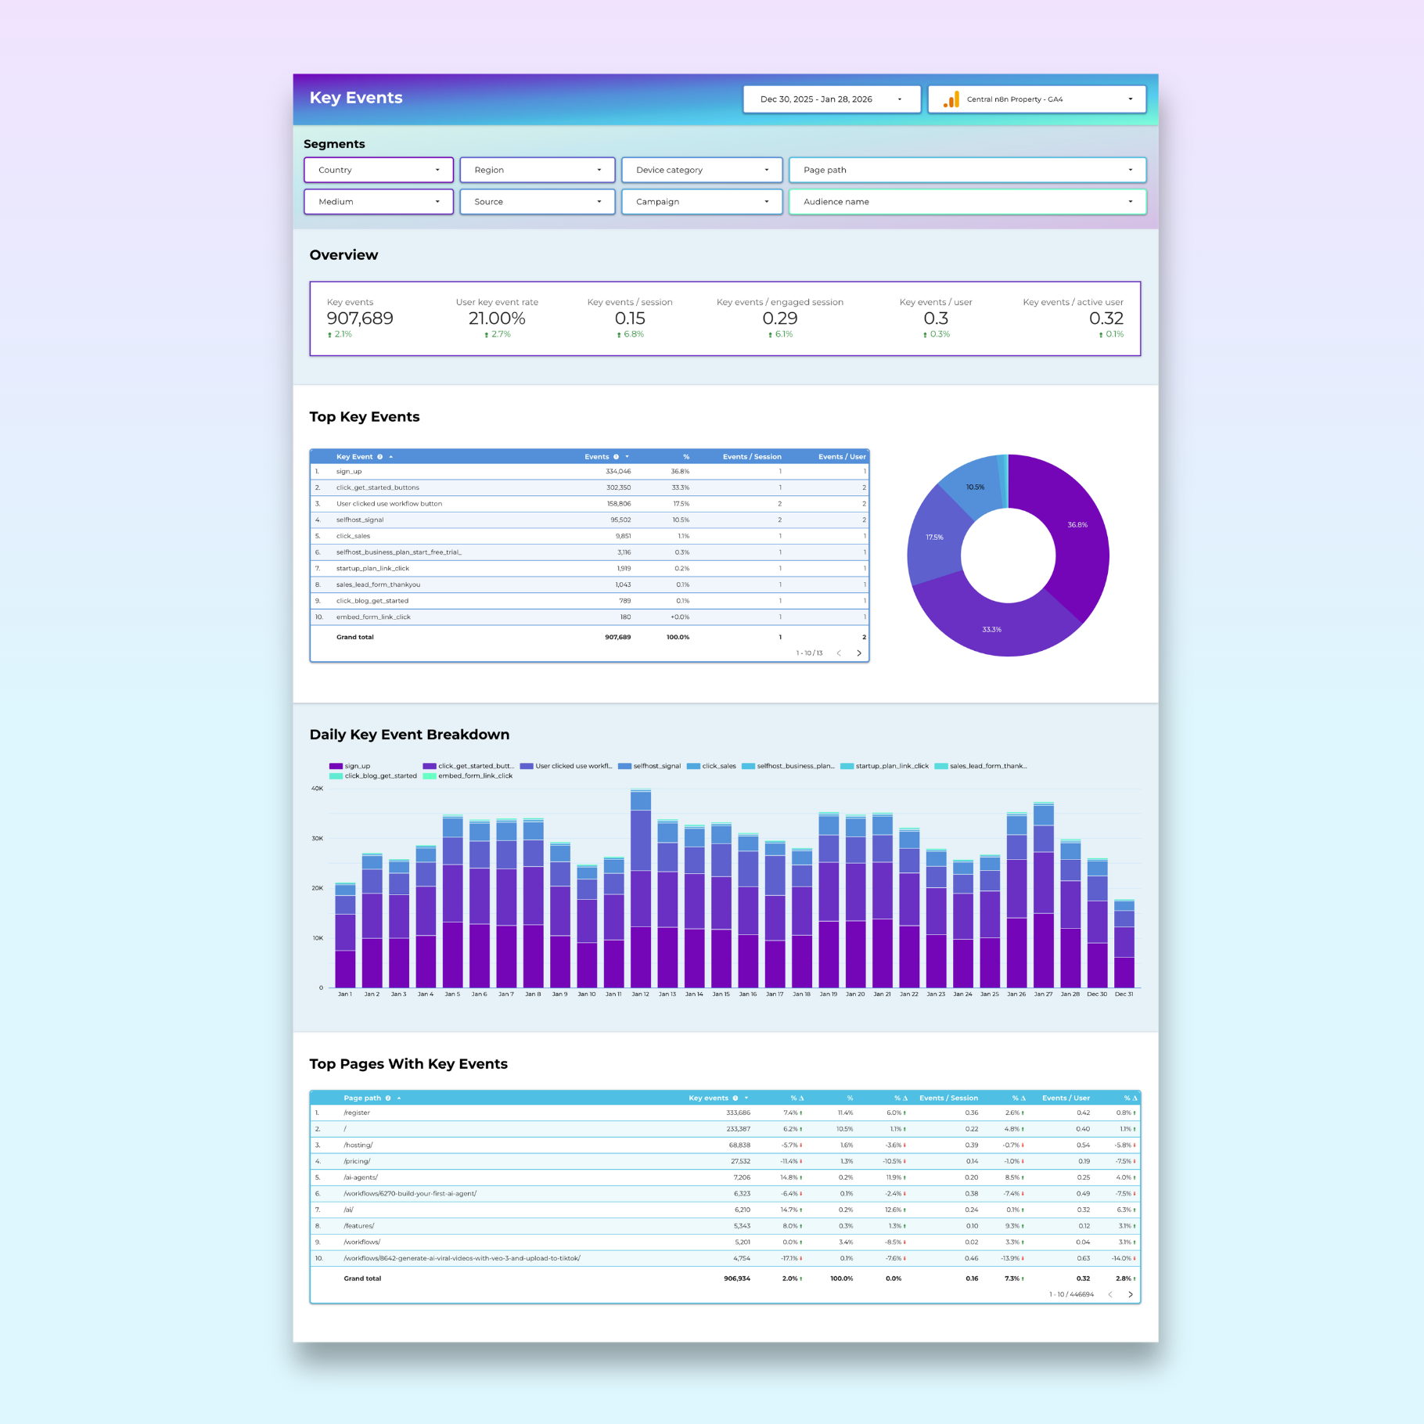This screenshot has width=1424, height=1424.
Task: Open the /pricing/ page path link
Action: click(357, 1161)
